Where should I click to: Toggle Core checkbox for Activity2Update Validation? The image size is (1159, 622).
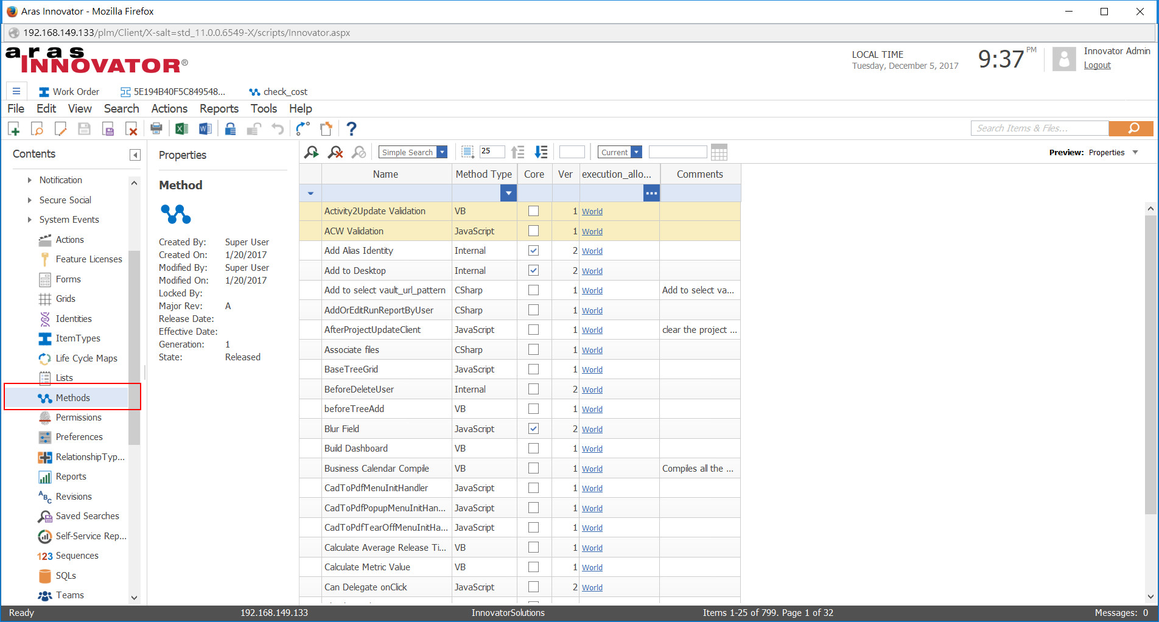point(533,211)
